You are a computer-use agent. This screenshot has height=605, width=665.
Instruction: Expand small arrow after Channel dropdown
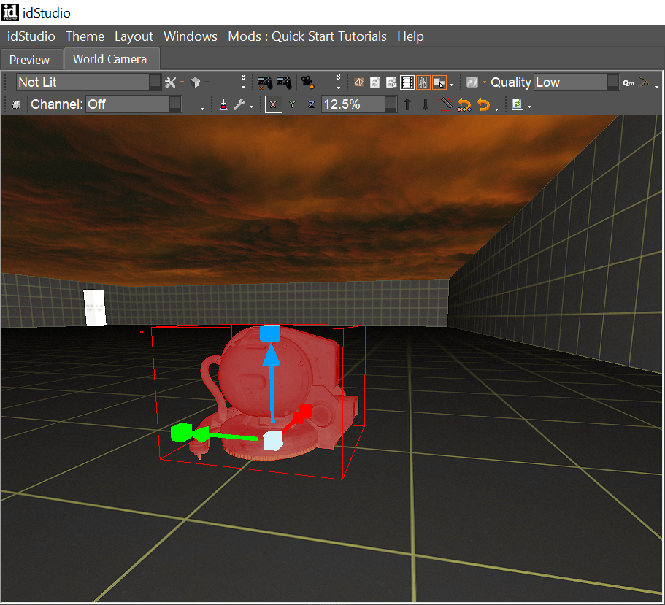(202, 109)
